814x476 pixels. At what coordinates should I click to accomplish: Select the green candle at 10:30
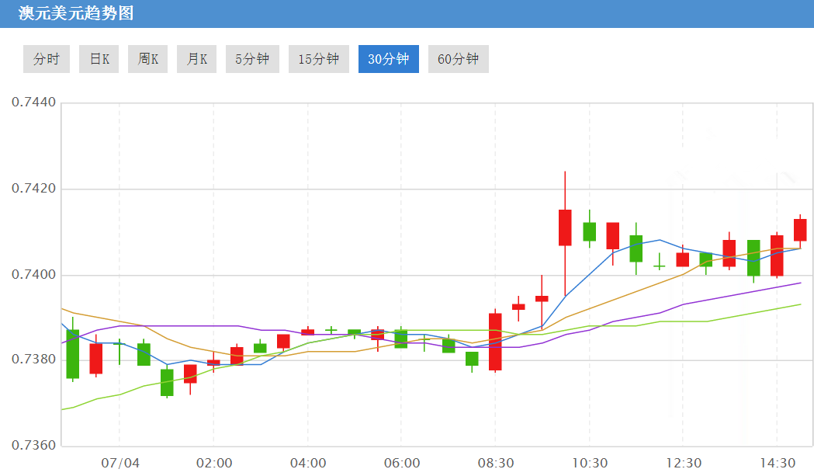589,231
